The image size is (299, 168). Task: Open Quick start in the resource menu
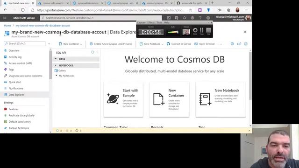[x=15, y=82]
